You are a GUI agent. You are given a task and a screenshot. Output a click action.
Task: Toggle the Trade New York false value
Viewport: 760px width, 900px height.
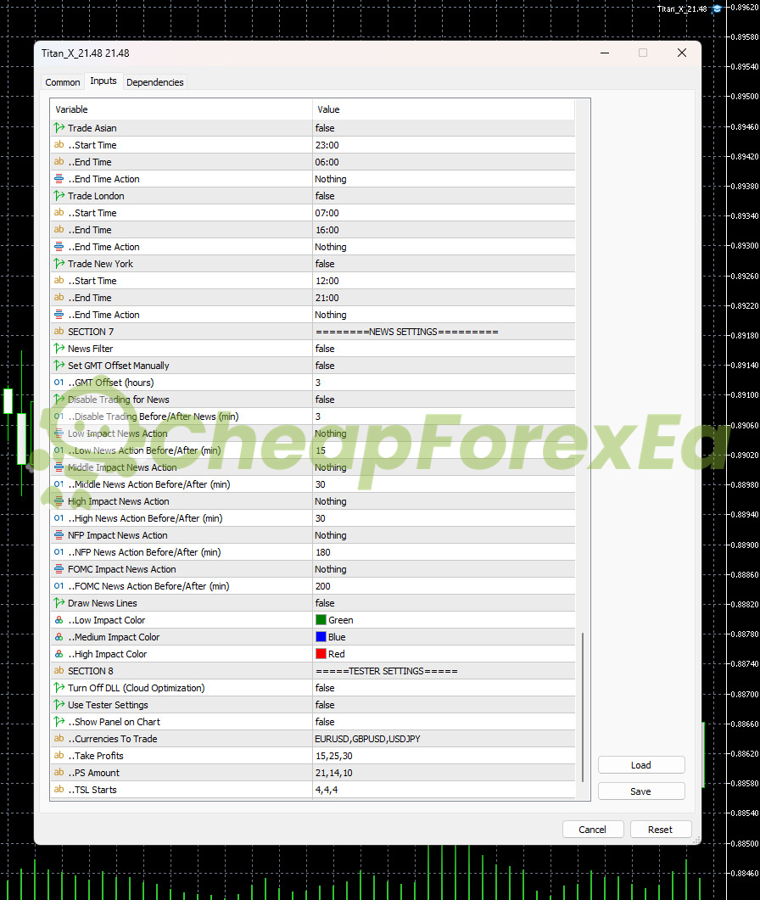443,264
